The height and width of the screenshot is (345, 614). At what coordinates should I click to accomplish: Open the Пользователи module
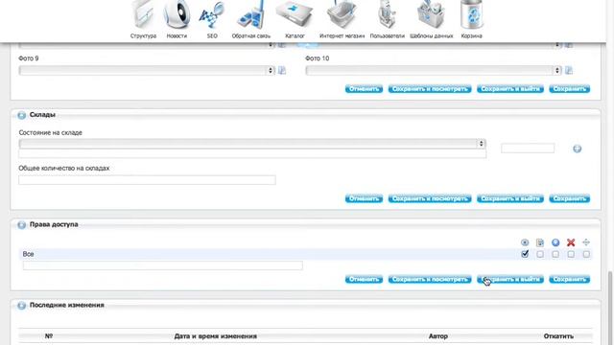[387, 19]
